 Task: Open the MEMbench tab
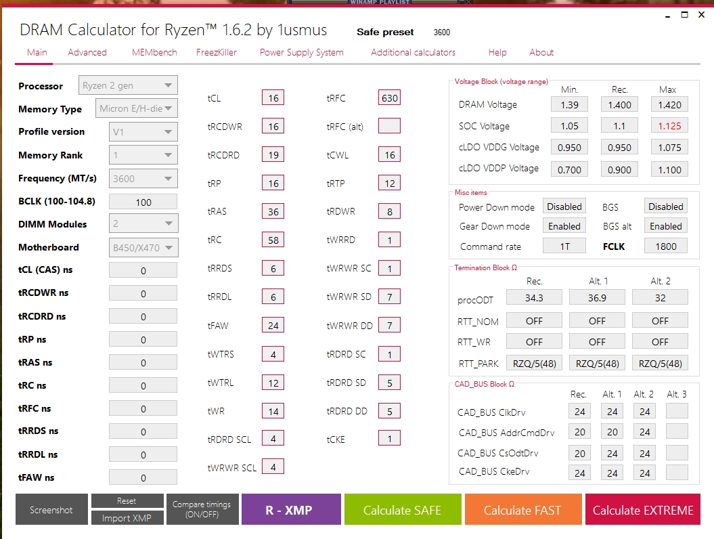154,52
